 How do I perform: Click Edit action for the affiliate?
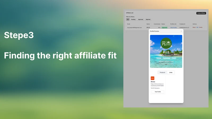point(197,28)
